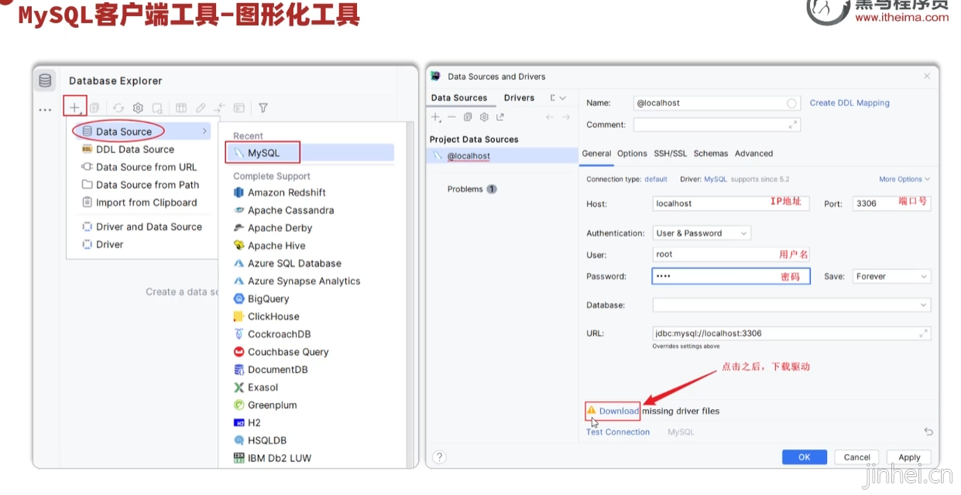Screen dimensions: 961x495
Task: Click the three-dots More icon in left sidebar
Action: click(45, 110)
